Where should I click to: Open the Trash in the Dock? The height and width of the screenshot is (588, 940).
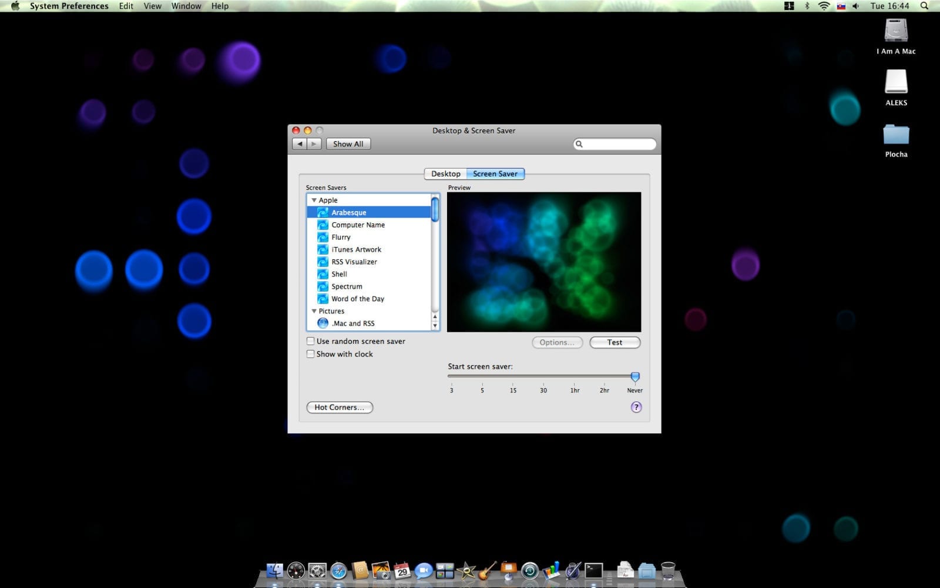[668, 570]
